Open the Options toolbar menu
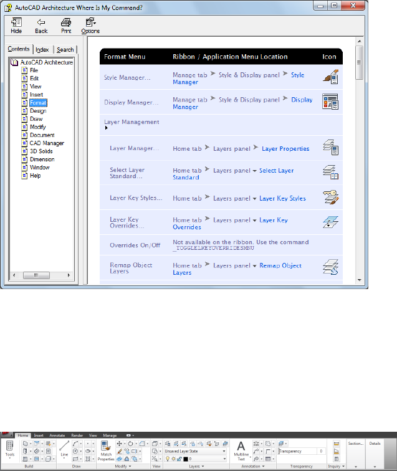The height and width of the screenshot is (471, 397). pyautogui.click(x=90, y=26)
